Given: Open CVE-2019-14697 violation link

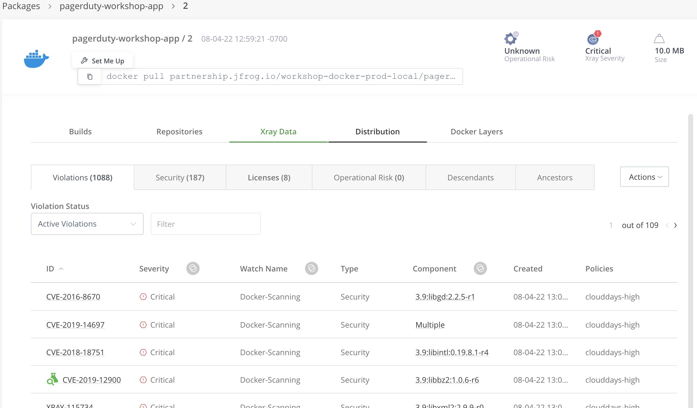Looking at the screenshot, I should pyautogui.click(x=75, y=325).
